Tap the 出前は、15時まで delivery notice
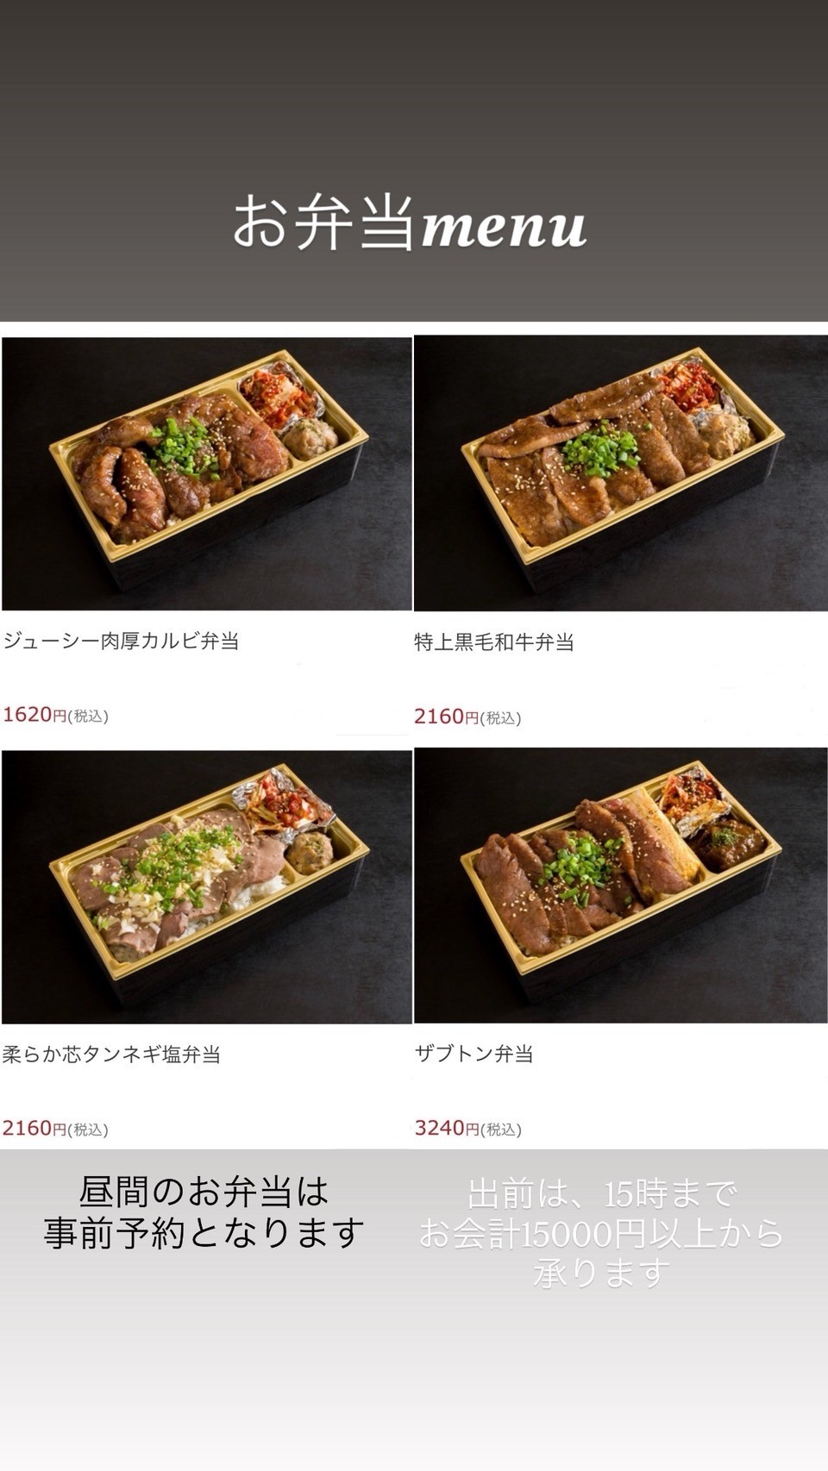 [602, 1194]
